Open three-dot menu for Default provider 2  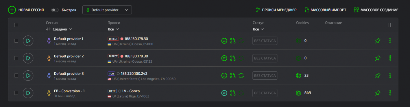390,58
